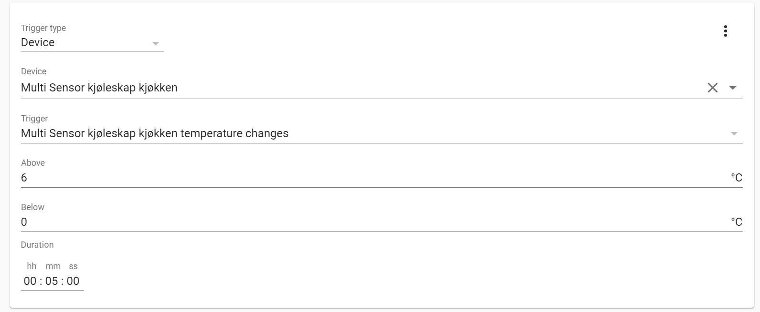This screenshot has height=312, width=760.
Task: Click the °C unit in Below row
Action: click(x=736, y=222)
